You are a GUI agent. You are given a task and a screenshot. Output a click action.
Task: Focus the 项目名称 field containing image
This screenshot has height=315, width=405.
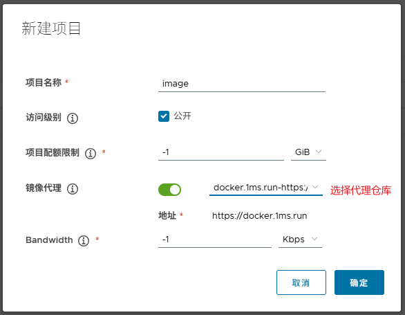[x=242, y=84]
